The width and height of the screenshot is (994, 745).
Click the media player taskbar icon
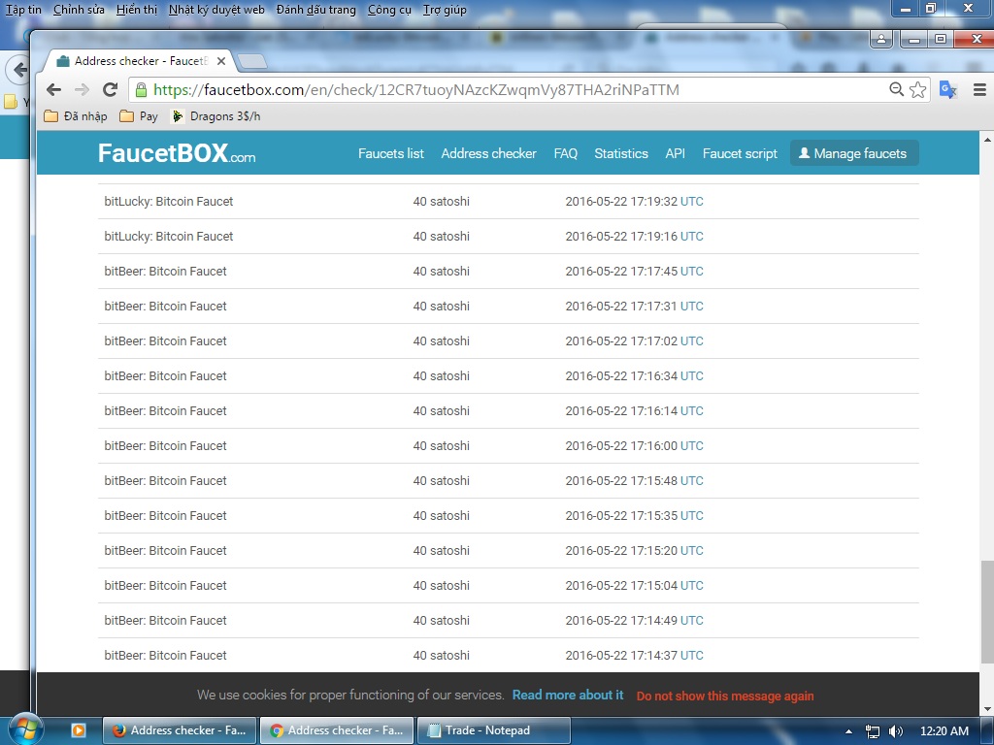click(78, 730)
